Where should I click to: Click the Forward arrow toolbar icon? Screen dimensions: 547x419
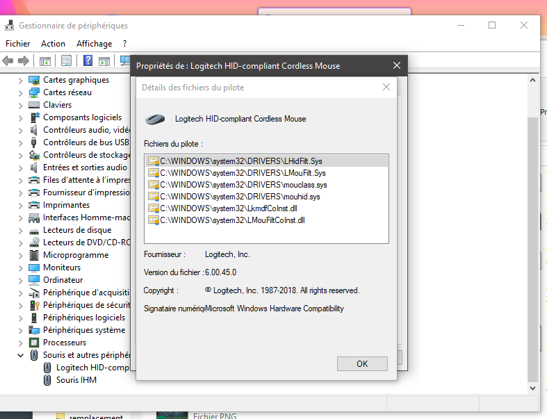coord(24,61)
